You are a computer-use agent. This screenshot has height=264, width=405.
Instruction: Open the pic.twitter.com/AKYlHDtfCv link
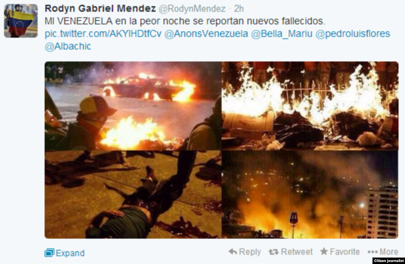(x=103, y=34)
